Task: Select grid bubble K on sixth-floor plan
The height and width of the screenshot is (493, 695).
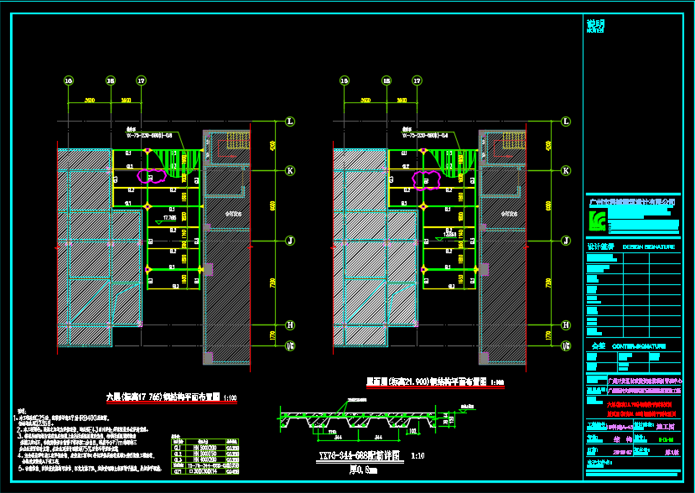Action: [x=290, y=171]
